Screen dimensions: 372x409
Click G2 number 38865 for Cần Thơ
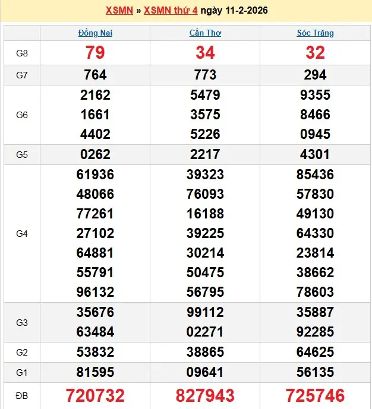click(x=205, y=352)
